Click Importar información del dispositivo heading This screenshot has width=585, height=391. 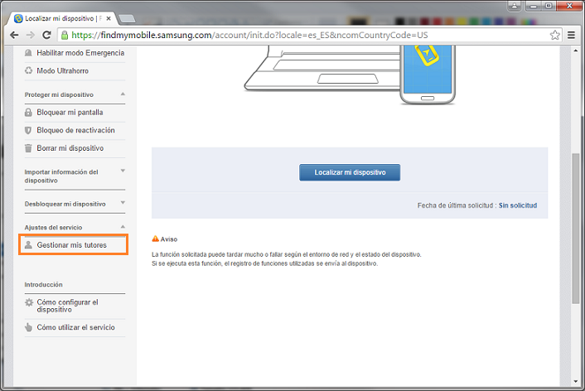61,176
